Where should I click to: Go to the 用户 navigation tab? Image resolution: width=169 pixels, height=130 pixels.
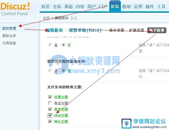[92, 6]
